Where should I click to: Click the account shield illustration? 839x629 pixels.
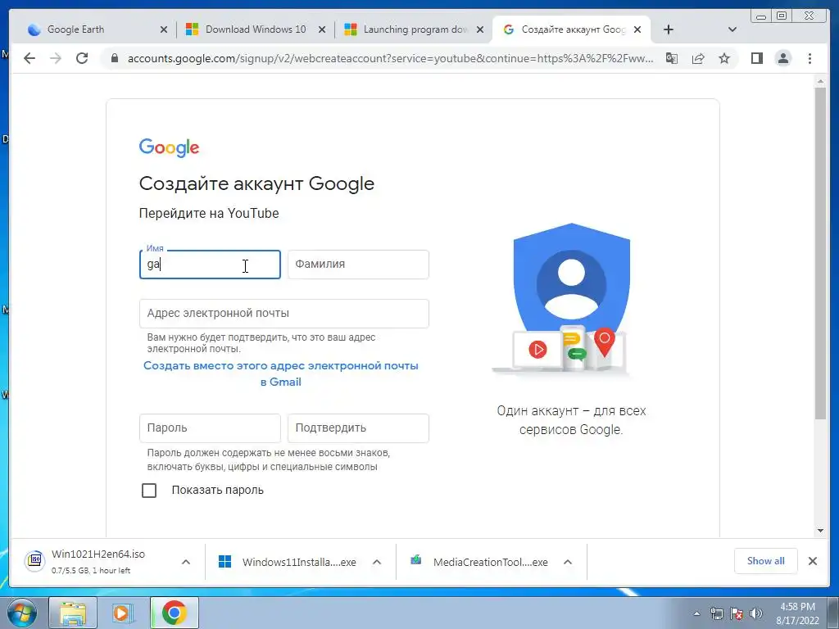pos(571,298)
